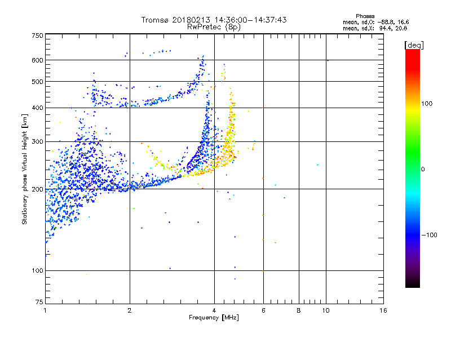This screenshot has width=451, height=338.
Task: Click the x-axis tick label '4'
Action: pyautogui.click(x=214, y=310)
